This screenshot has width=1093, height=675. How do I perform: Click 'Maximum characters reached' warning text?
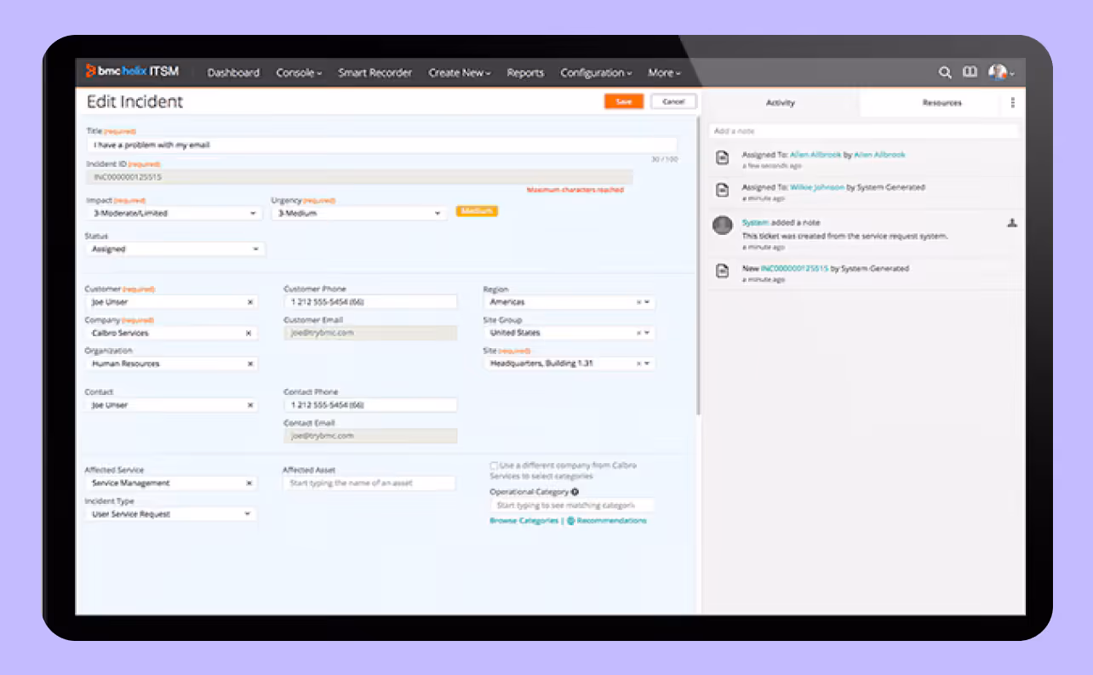click(575, 190)
